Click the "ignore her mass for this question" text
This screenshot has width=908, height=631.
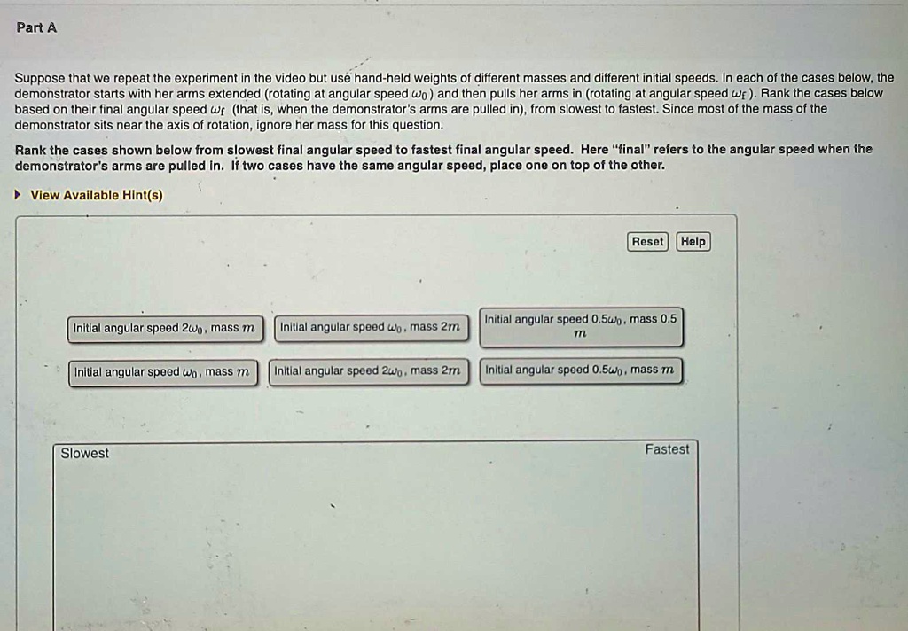pos(343,125)
